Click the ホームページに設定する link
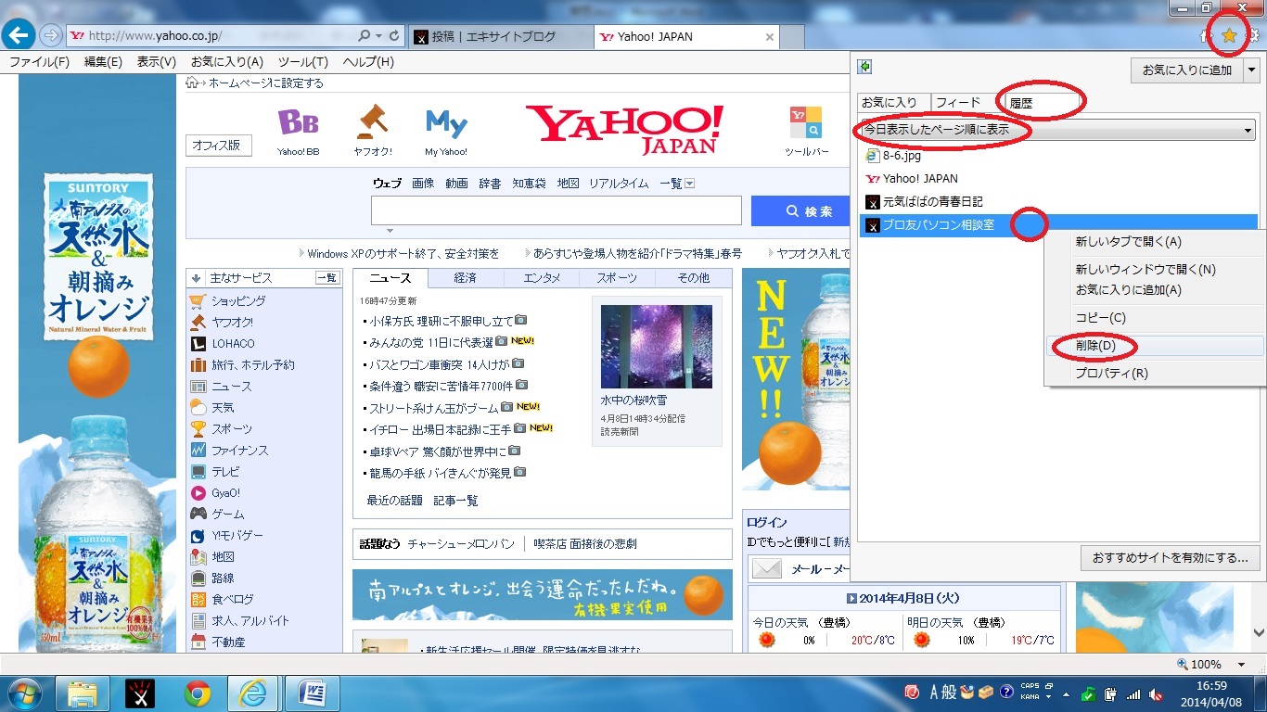The width and height of the screenshot is (1267, 712). (265, 83)
